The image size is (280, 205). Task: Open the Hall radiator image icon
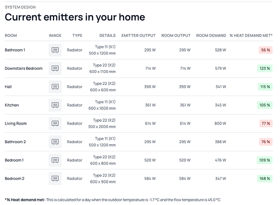[x=55, y=87]
